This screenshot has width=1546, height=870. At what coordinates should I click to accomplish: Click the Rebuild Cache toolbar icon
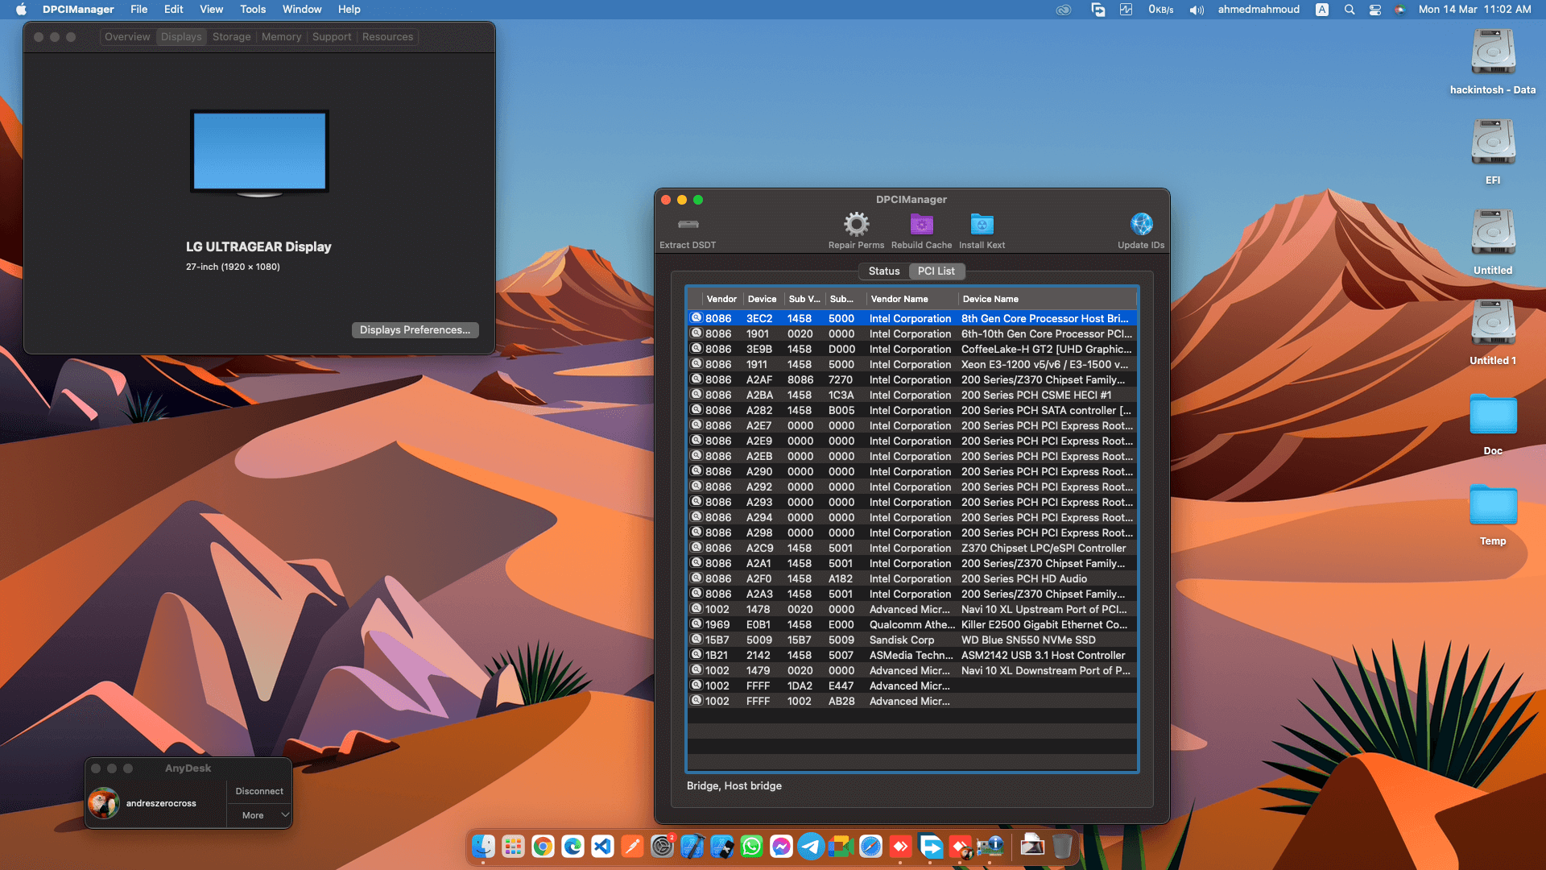pos(921,224)
